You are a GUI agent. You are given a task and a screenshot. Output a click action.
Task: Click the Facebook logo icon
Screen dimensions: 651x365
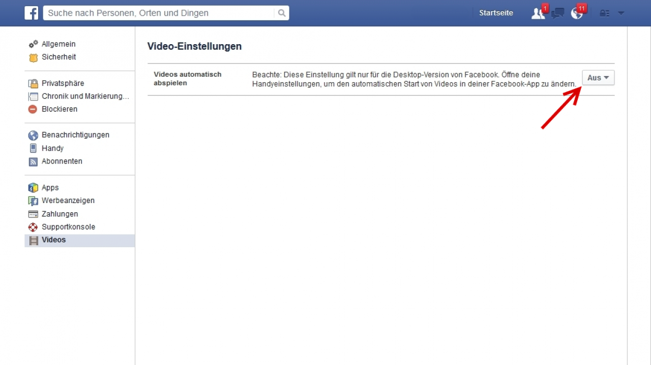[x=32, y=13]
